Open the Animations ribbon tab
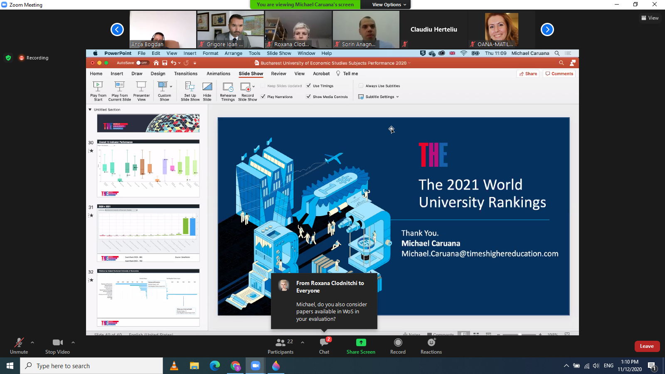 coord(218,74)
